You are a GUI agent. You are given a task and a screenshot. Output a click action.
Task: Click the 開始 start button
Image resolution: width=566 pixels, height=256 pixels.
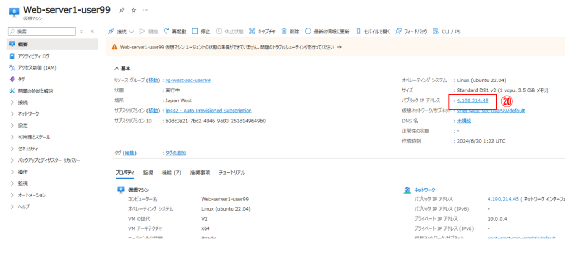tap(149, 32)
